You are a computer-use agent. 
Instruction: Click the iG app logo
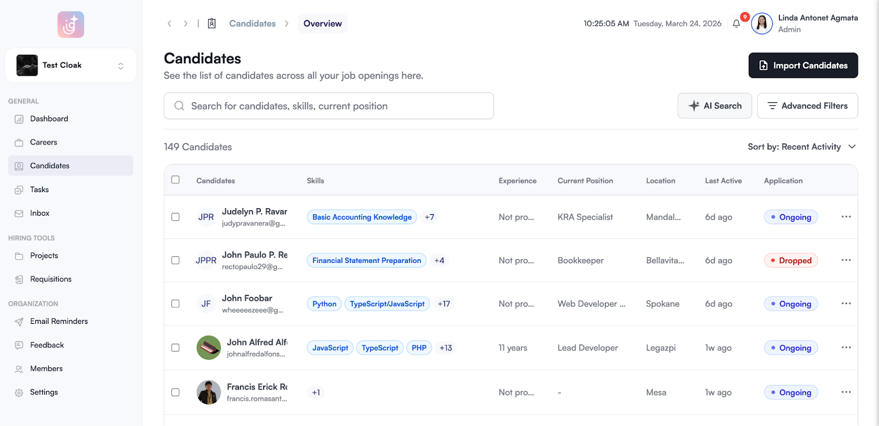[x=71, y=25]
